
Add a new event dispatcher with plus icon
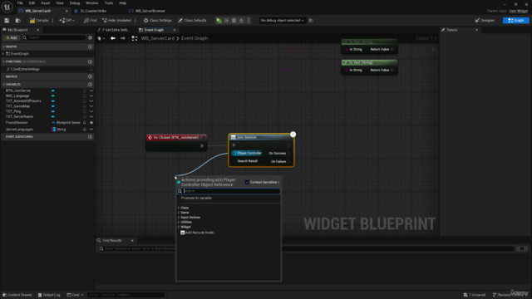[x=90, y=136]
